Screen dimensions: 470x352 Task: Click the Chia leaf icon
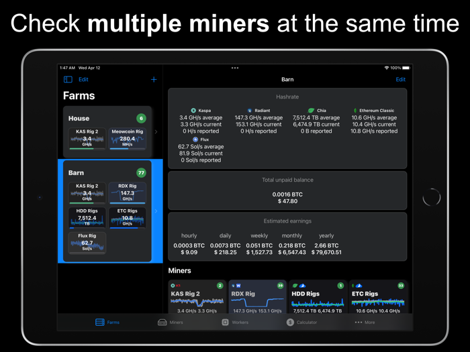tap(311, 111)
